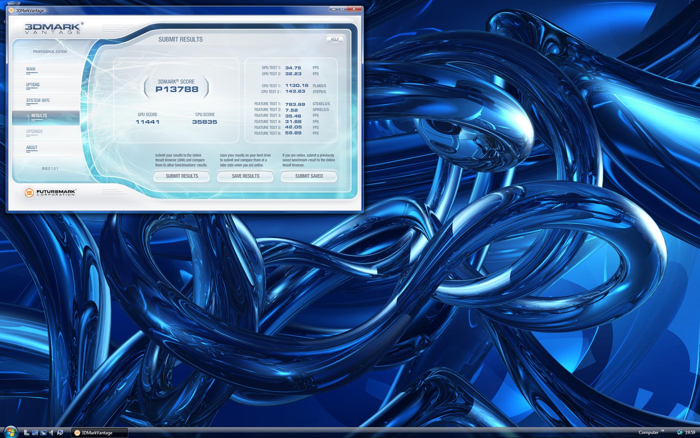700x438 pixels.
Task: Click the SUBMIT SAVED button
Action: [x=309, y=176]
